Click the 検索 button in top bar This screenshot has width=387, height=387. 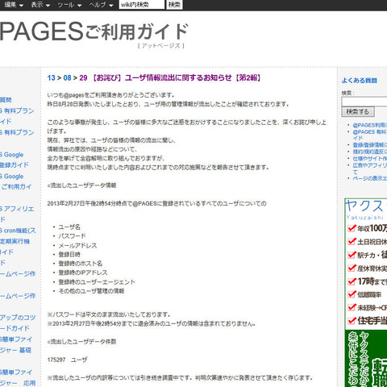click(x=174, y=5)
